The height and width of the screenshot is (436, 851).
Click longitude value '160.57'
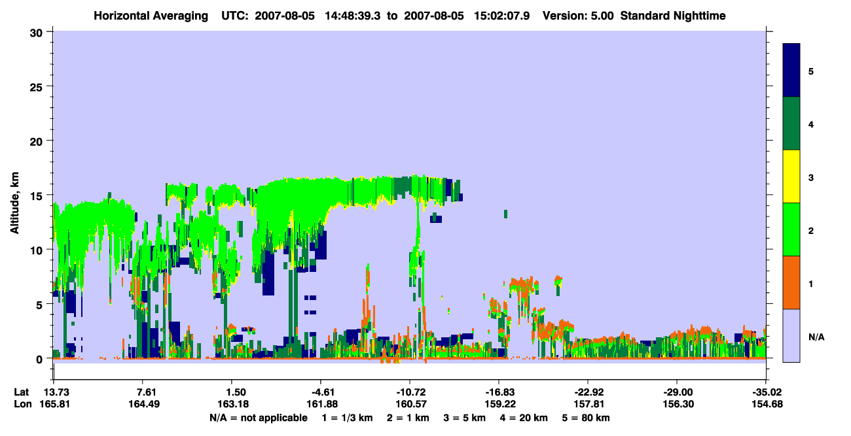(x=412, y=404)
